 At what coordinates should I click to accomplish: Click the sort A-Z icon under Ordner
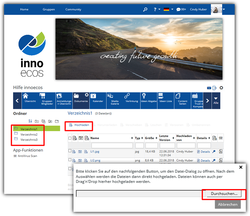point(30,121)
